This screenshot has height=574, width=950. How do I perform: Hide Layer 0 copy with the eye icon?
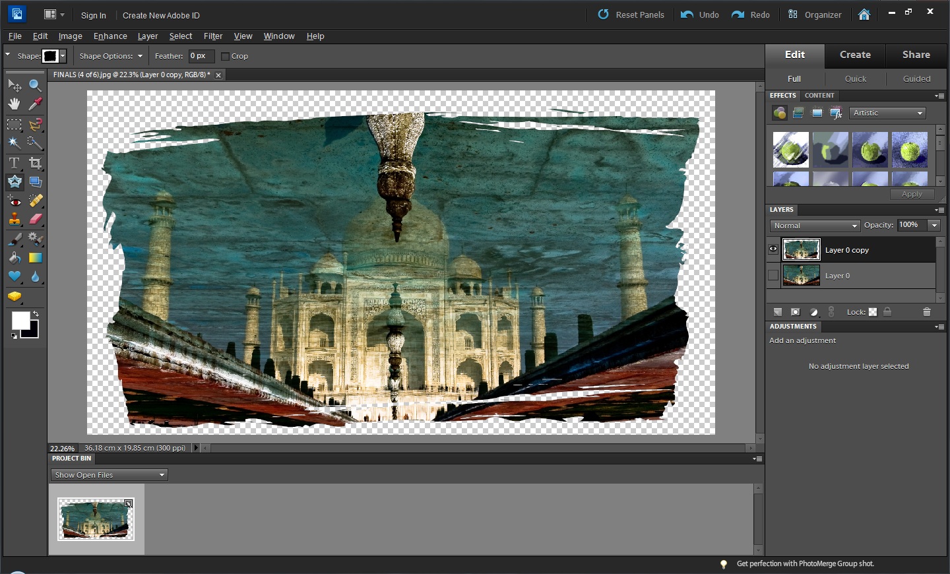pos(773,249)
